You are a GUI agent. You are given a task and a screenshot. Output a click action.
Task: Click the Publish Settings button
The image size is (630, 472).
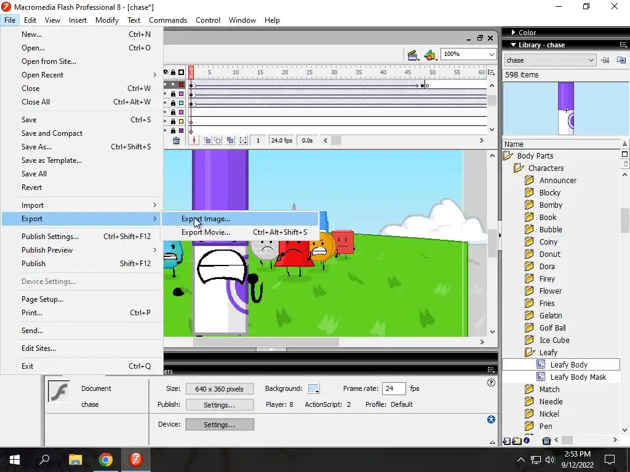click(x=220, y=404)
